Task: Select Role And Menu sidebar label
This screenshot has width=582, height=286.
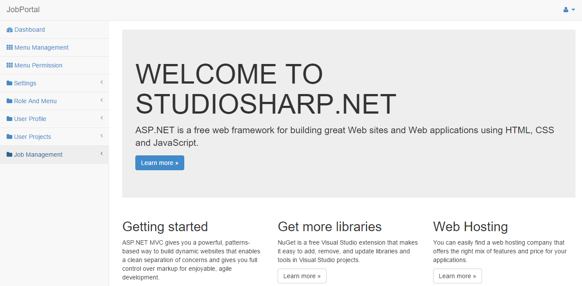Action: pyautogui.click(x=35, y=101)
